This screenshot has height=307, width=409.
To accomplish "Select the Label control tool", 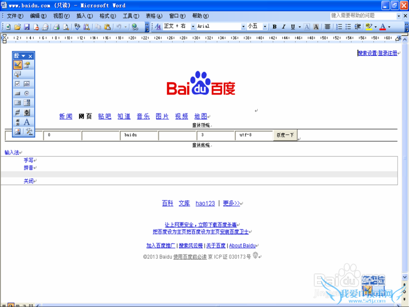I will 27,122.
